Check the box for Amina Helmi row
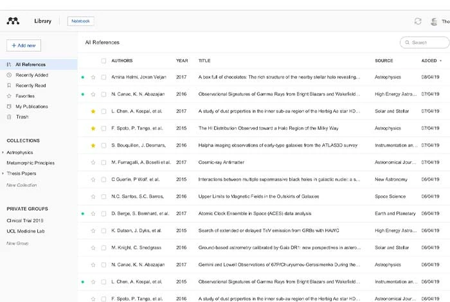 pos(104,77)
